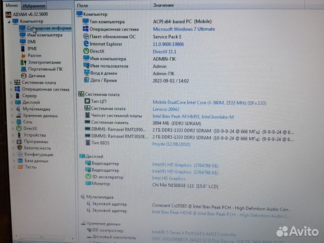Click the DirectX tree icon in sidebar
The height and width of the screenshot is (243, 324).
(x=19, y=128)
